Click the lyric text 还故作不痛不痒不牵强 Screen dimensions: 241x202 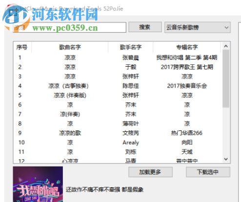pos(93,189)
